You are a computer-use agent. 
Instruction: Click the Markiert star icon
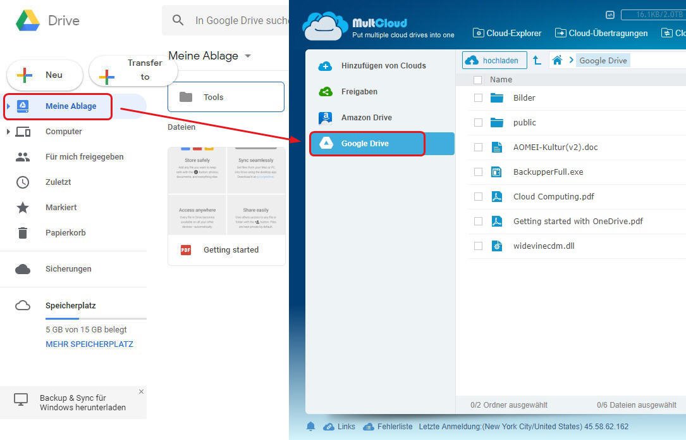click(23, 207)
